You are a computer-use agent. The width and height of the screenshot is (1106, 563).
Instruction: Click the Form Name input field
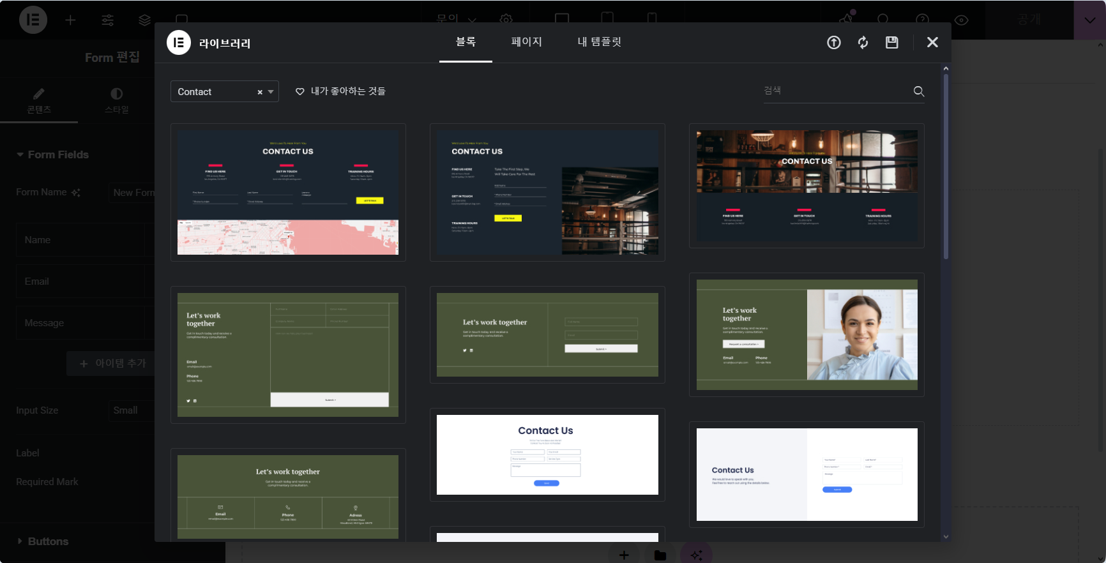pos(132,193)
